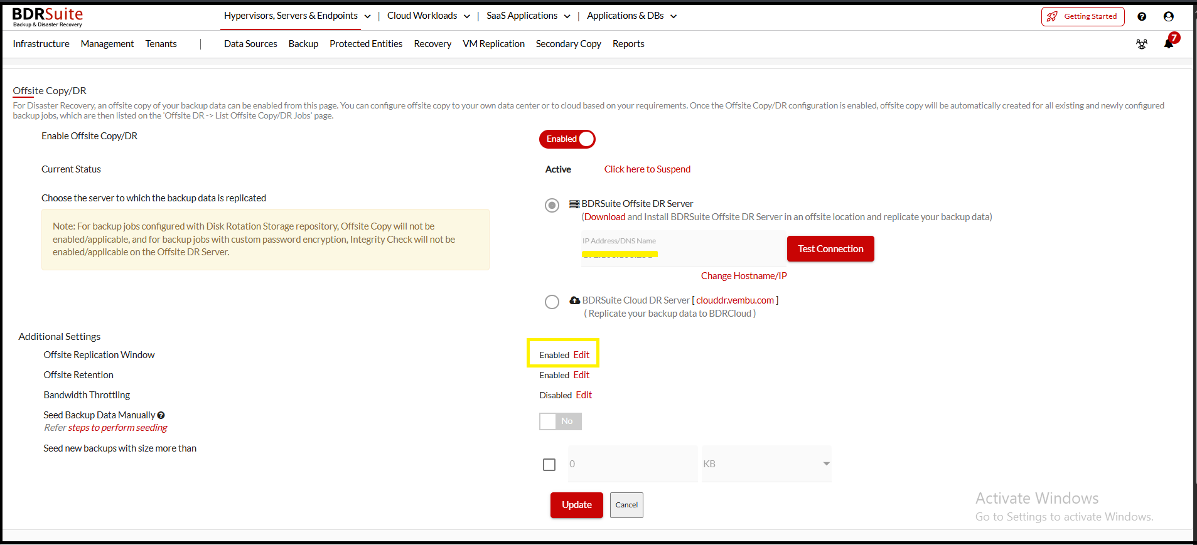
Task: Open the Management menu
Action: click(107, 44)
